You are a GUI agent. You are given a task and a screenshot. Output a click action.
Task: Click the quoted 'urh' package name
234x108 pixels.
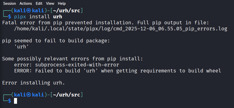point(22,47)
